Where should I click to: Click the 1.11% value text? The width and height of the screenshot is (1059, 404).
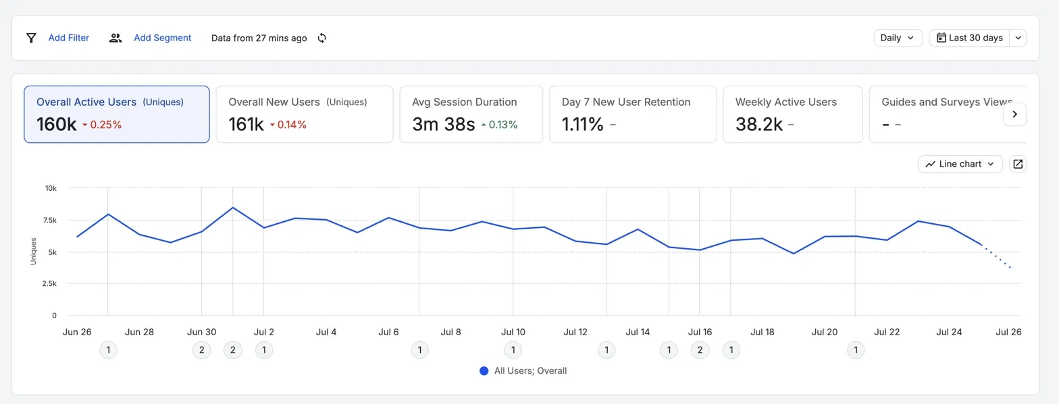(x=583, y=124)
